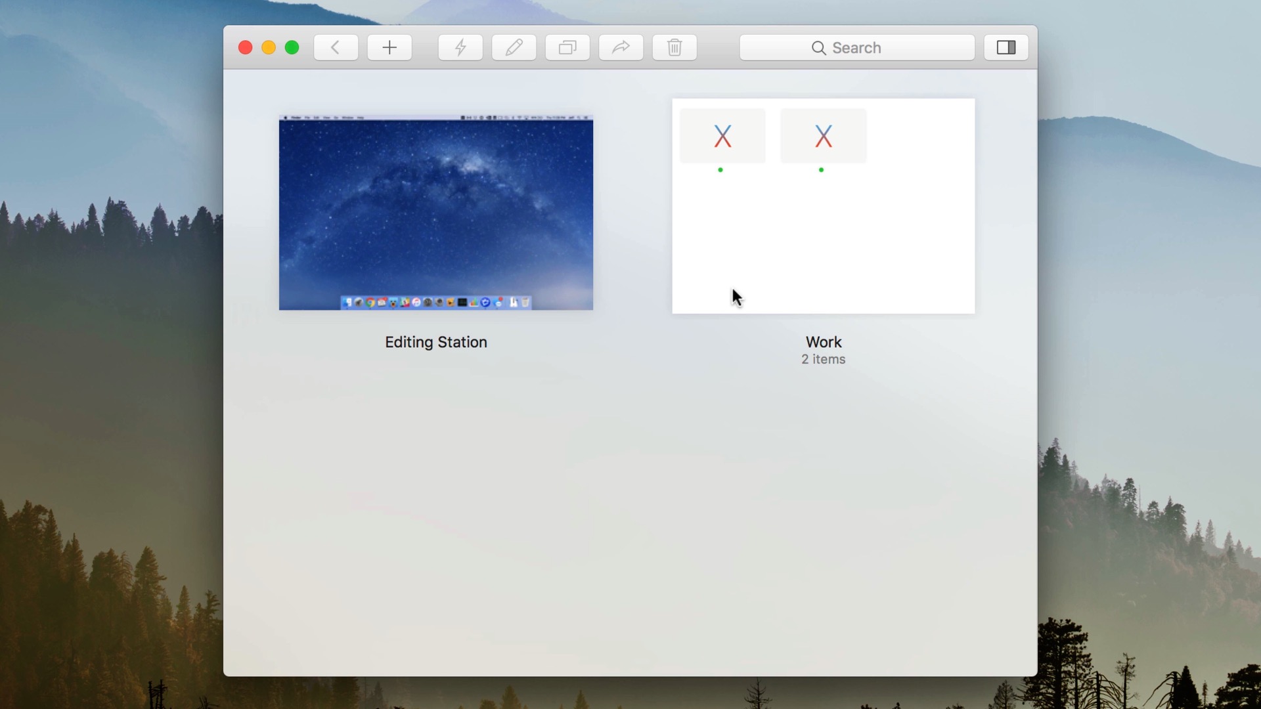Select the Editing Station label
The image size is (1261, 709).
435,342
